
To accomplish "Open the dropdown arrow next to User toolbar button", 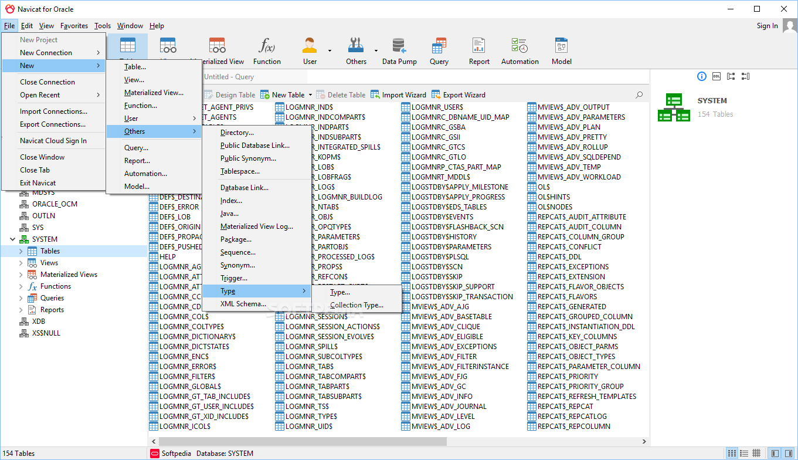I will point(330,50).
